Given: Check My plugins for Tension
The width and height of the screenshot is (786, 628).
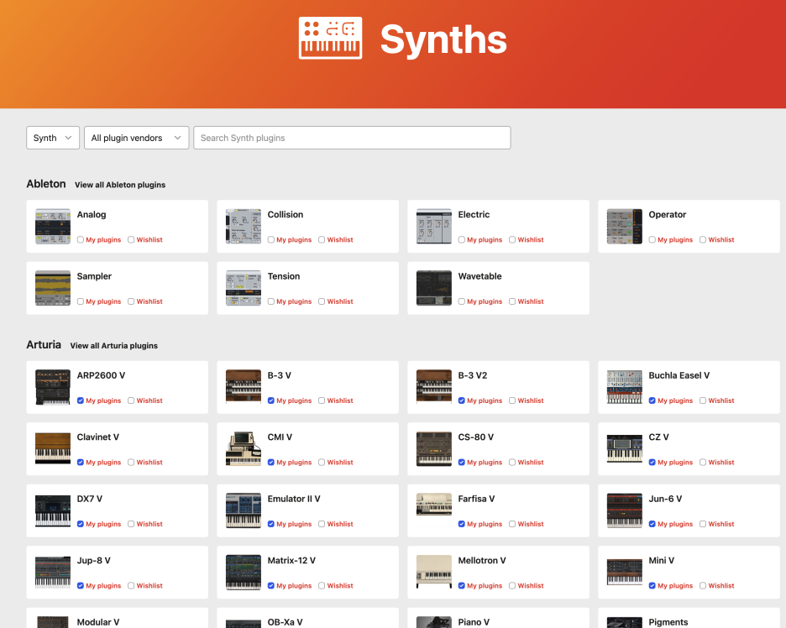Looking at the screenshot, I should [x=270, y=301].
